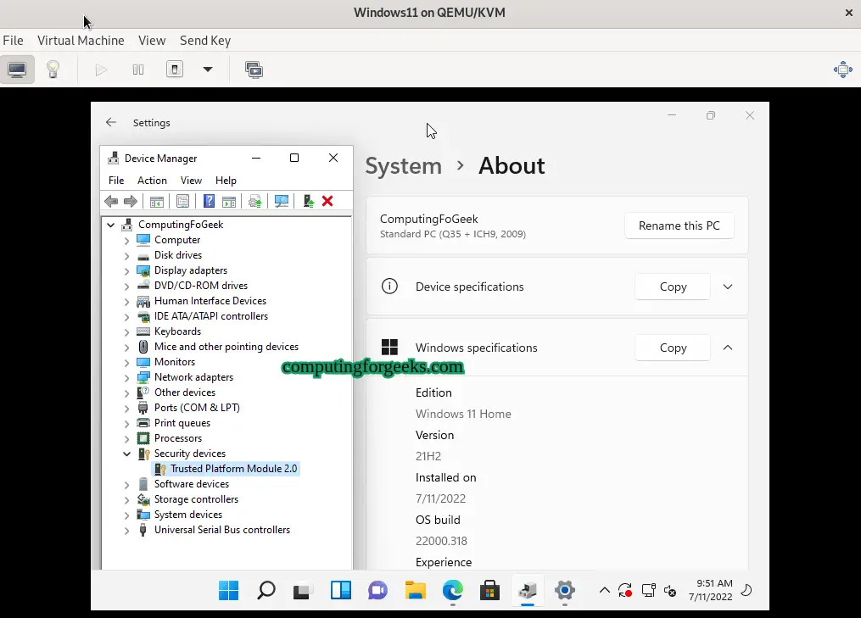This screenshot has height=618, width=861.
Task: Launch Microsoft Edge from the taskbar
Action: (452, 591)
